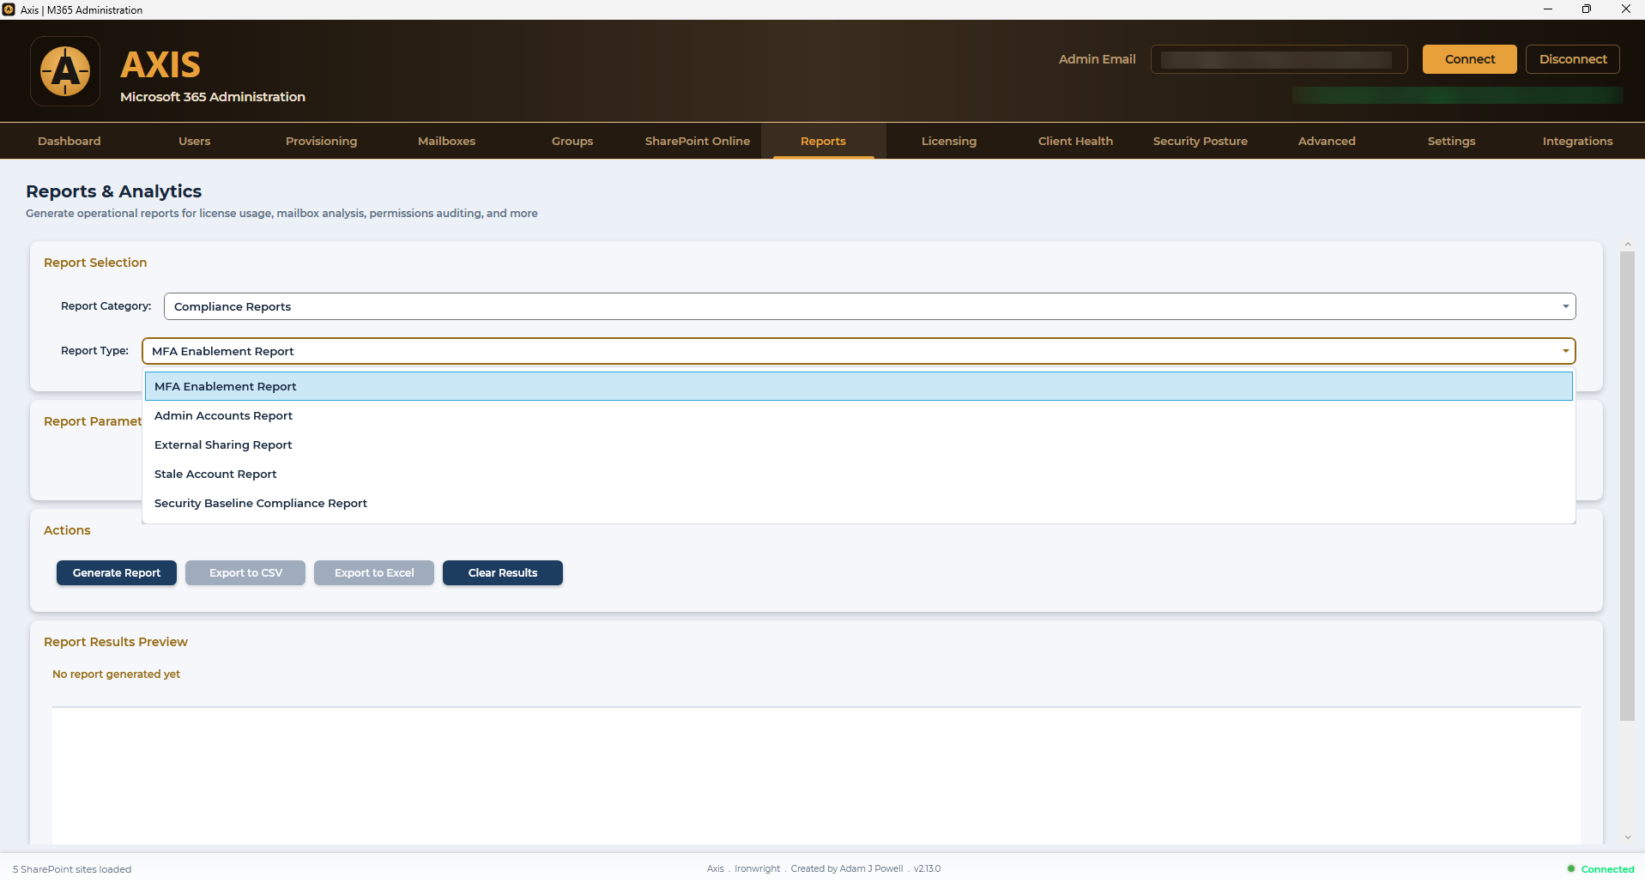Click the scrollbar up arrow
Viewport: 1645px width, 883px height.
click(x=1627, y=245)
